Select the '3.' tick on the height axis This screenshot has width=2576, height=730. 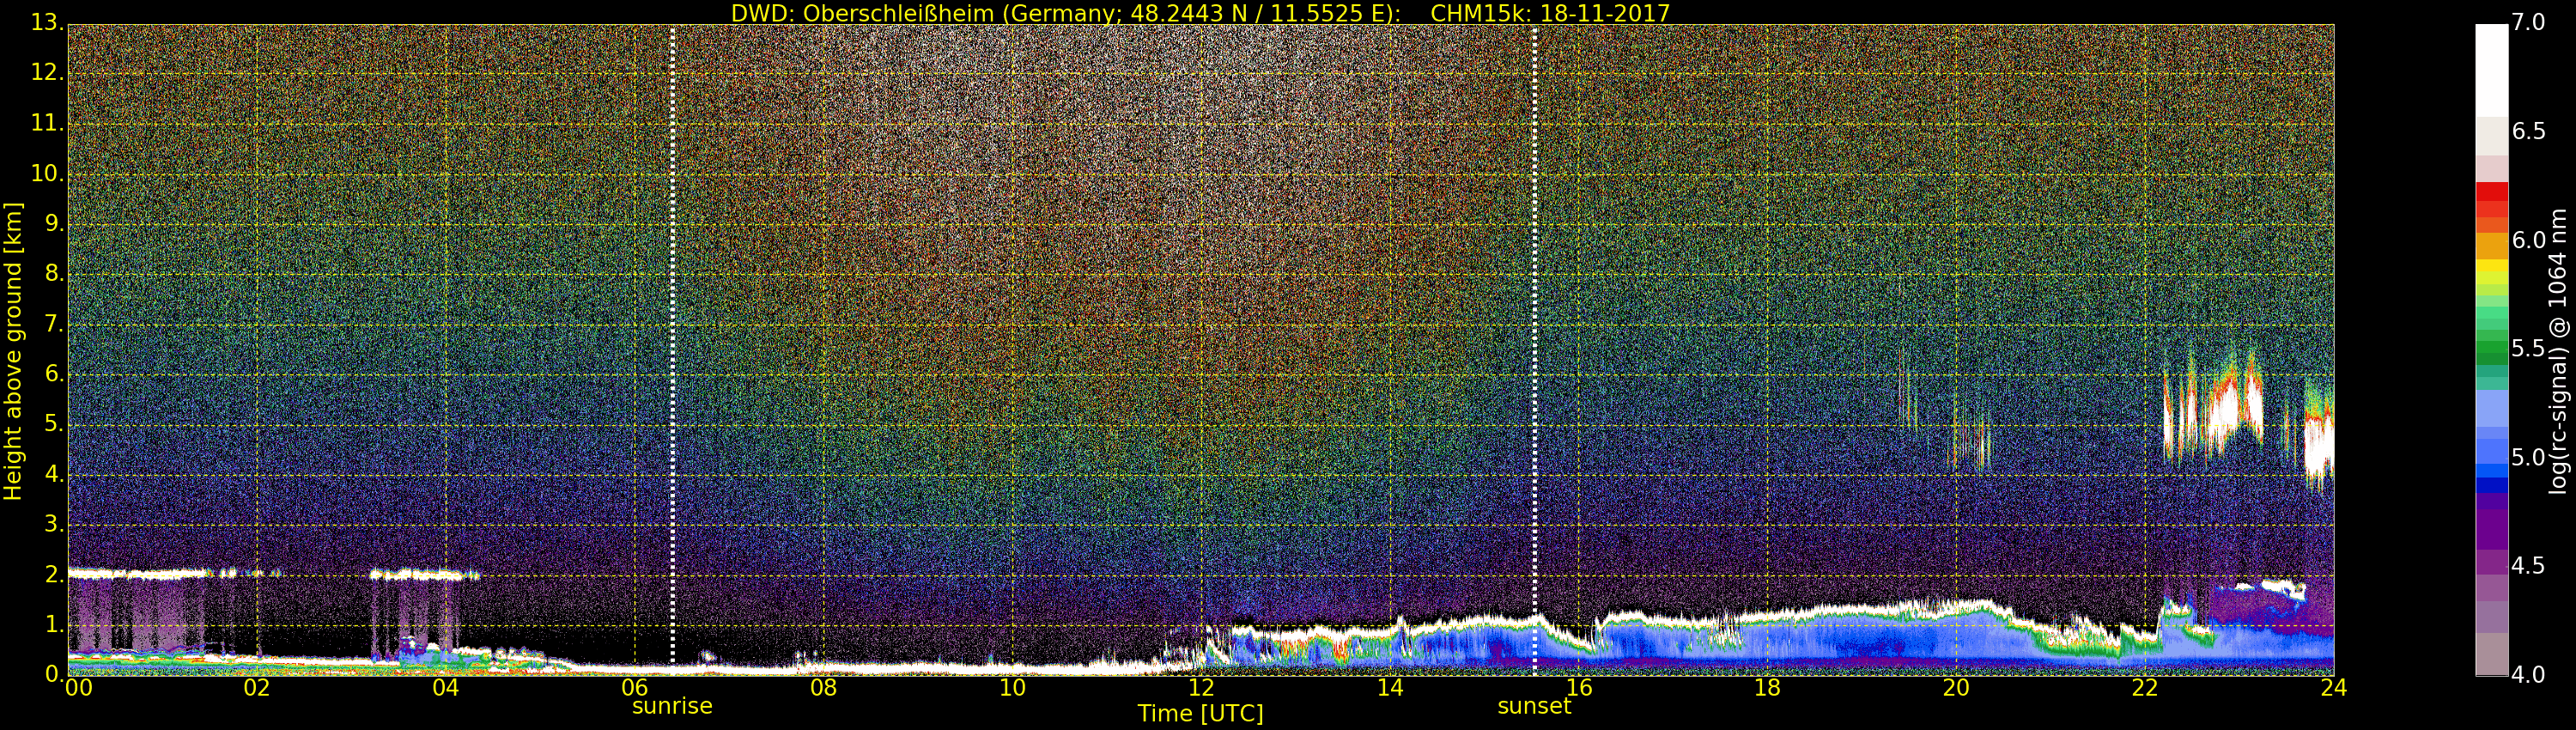pos(53,524)
